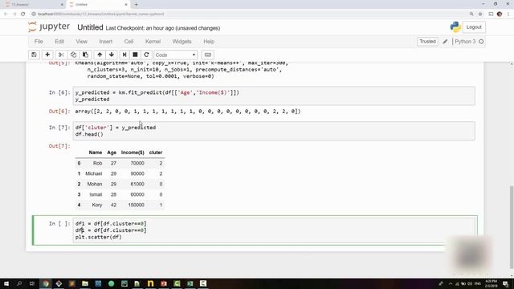Image resolution: width=514 pixels, height=289 pixels.
Task: Copy selected cells icon in toolbar
Action: click(x=73, y=55)
